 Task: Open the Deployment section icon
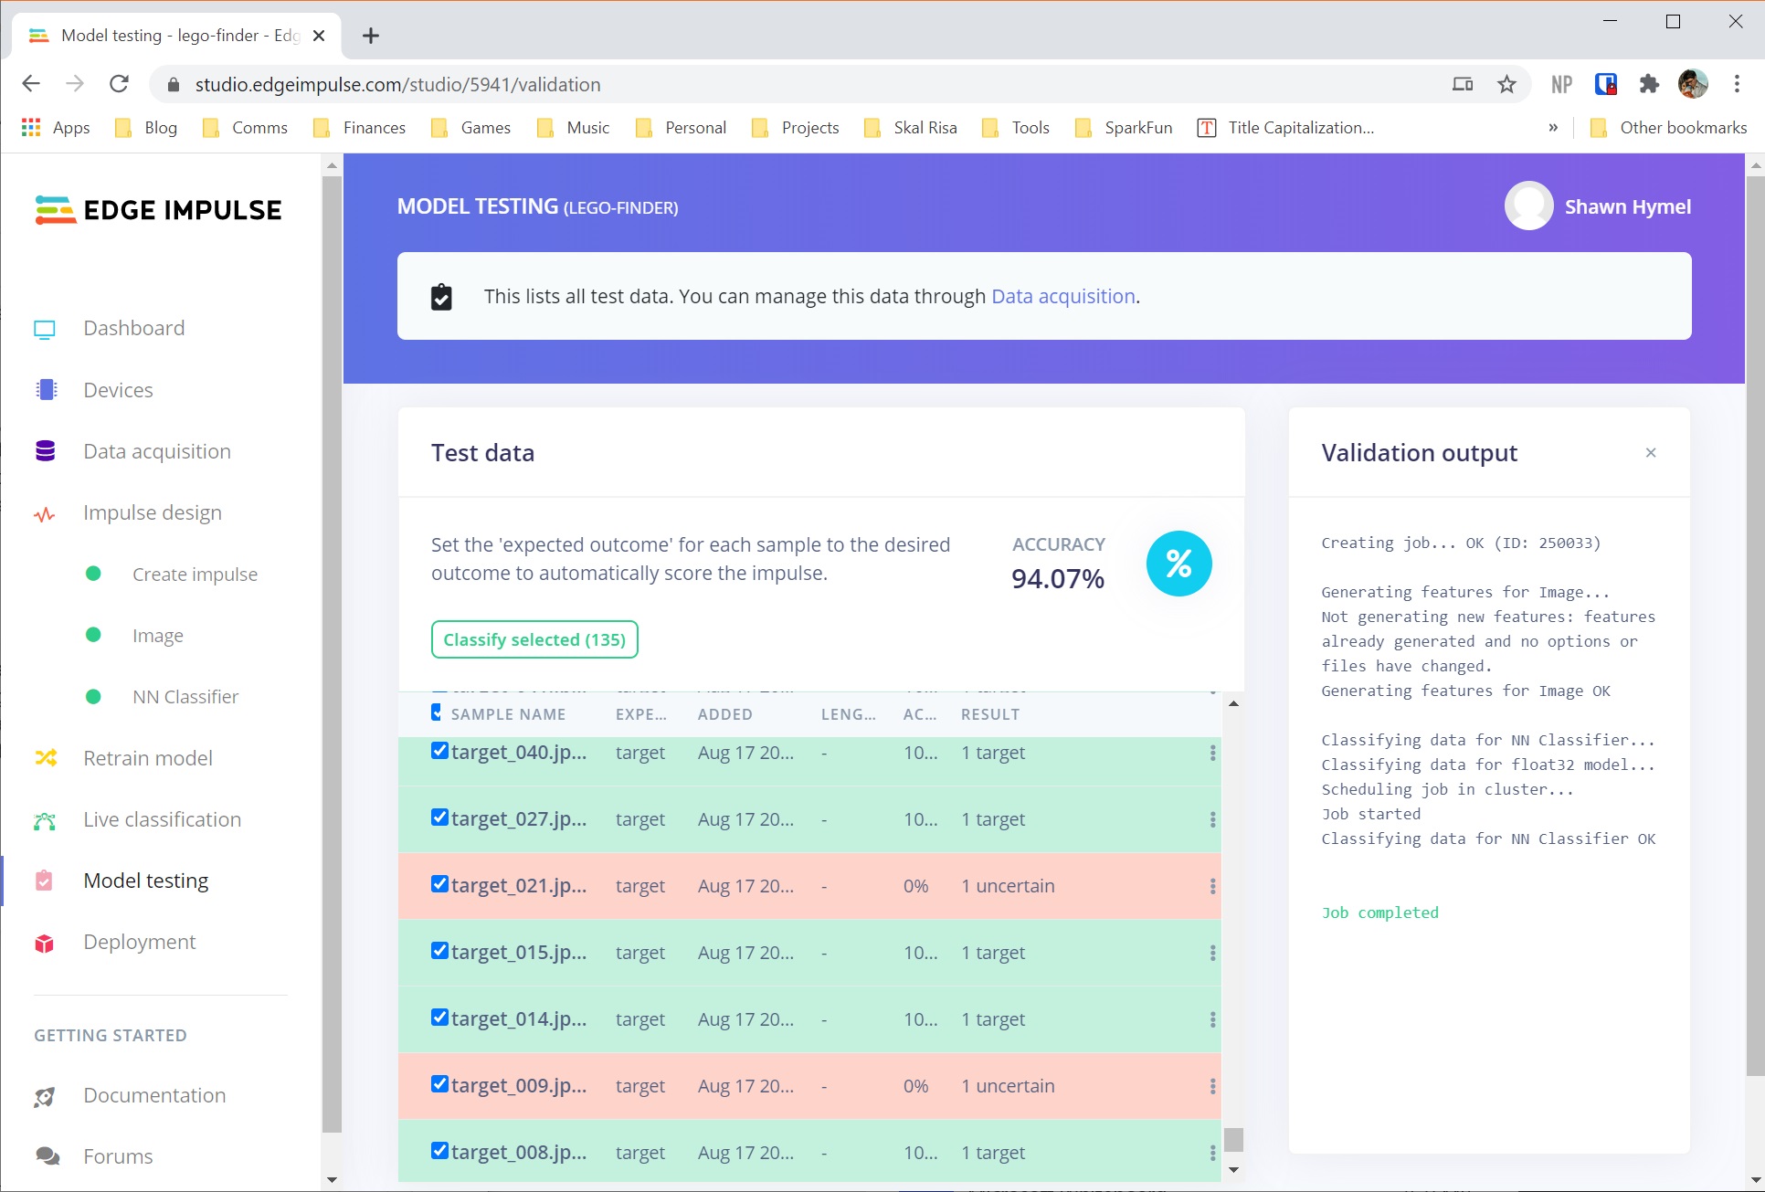pos(48,942)
